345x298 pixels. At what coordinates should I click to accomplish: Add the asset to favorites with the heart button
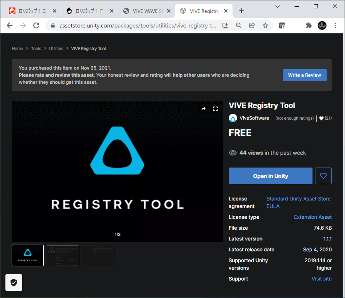(323, 176)
